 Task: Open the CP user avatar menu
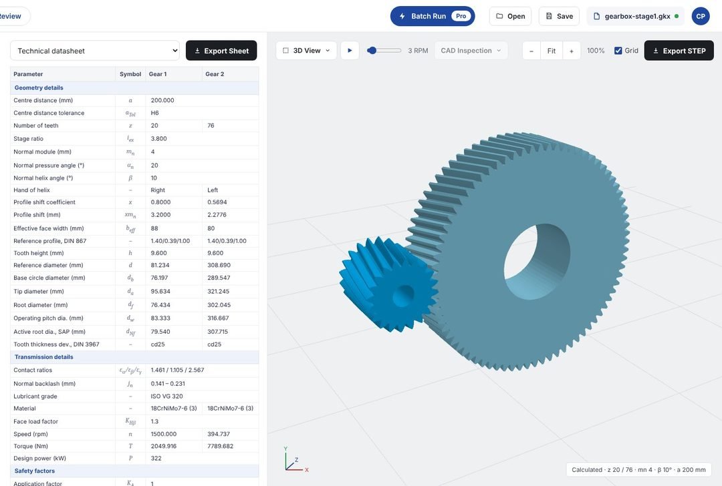click(x=701, y=16)
